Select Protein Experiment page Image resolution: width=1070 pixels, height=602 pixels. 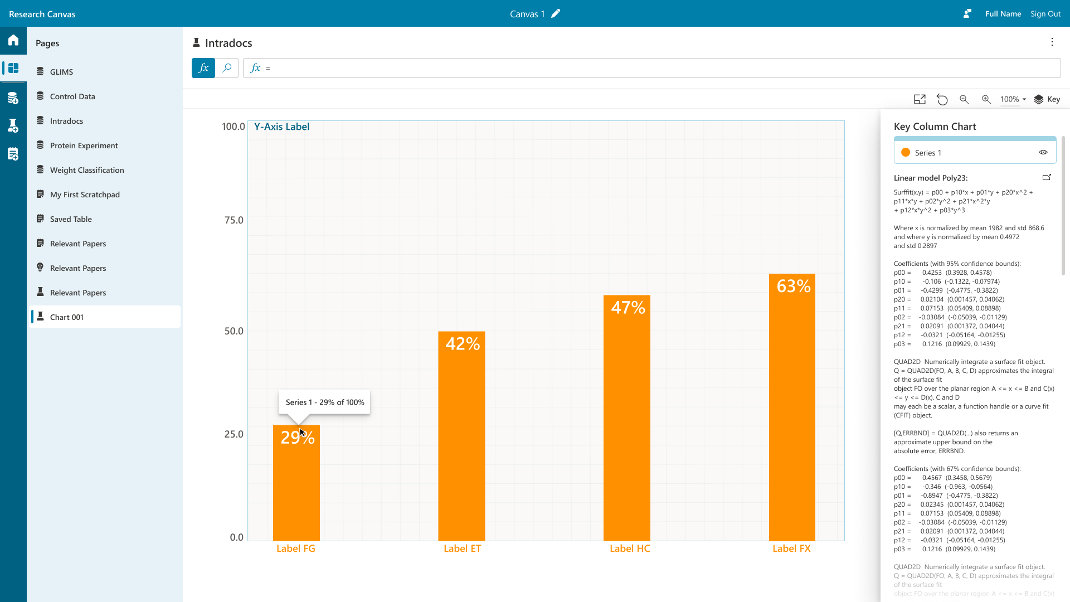point(84,145)
